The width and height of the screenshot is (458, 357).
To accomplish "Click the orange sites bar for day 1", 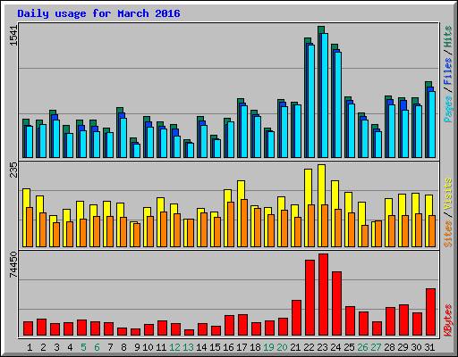I will [x=30, y=227].
